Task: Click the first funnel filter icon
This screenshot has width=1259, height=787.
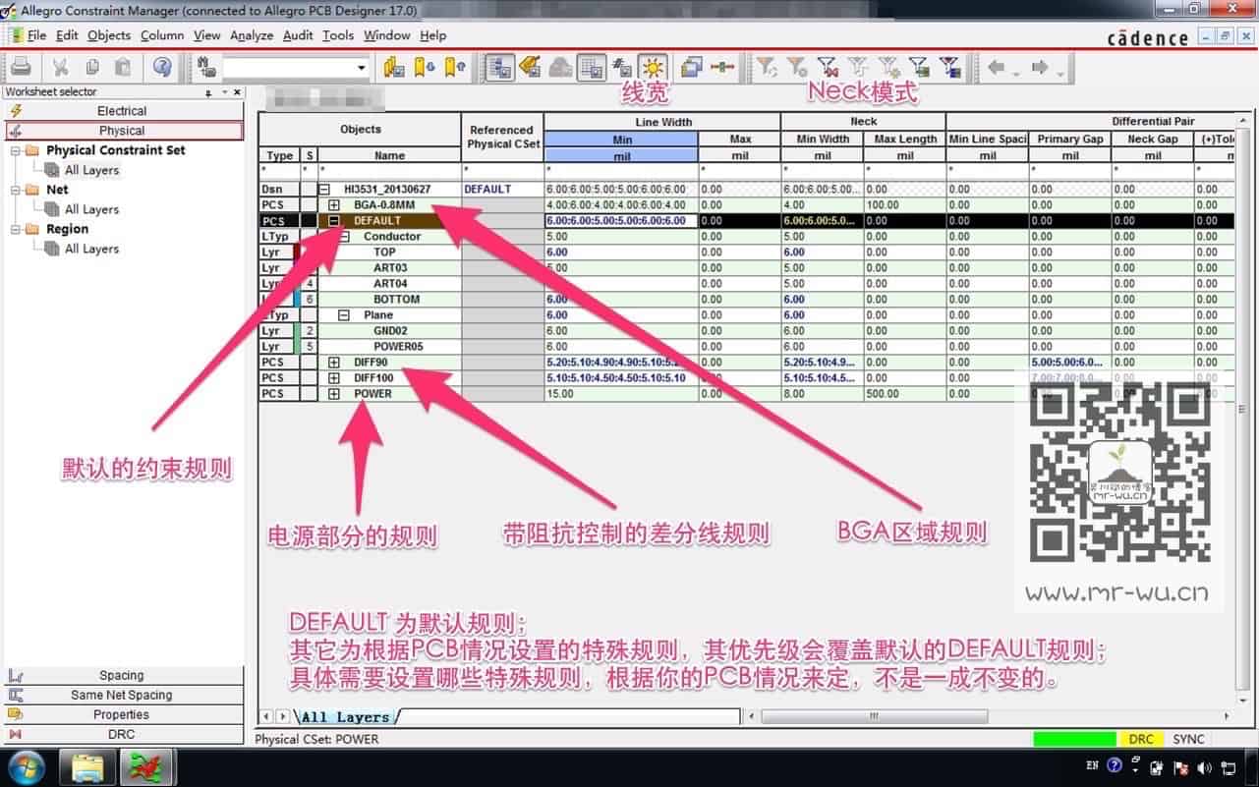Action: 767,67
